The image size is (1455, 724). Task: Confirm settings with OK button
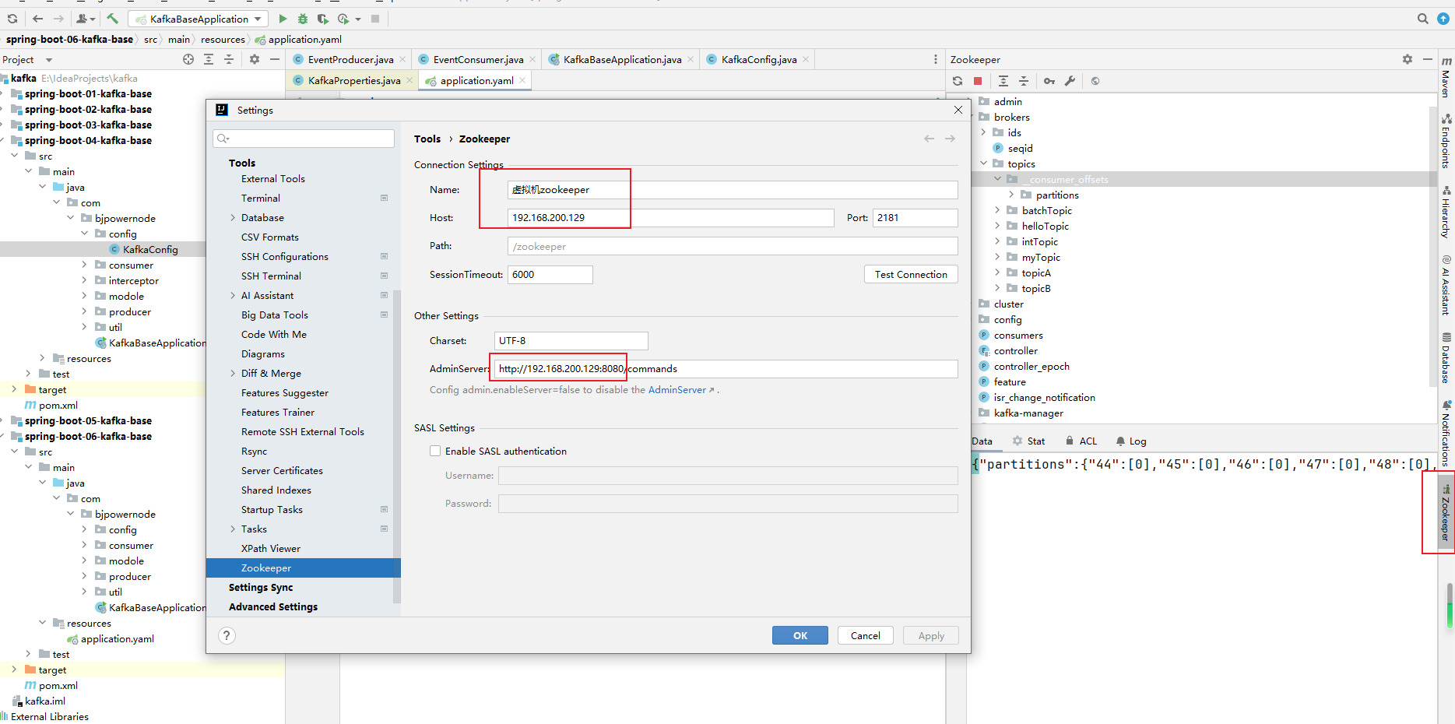(800, 636)
